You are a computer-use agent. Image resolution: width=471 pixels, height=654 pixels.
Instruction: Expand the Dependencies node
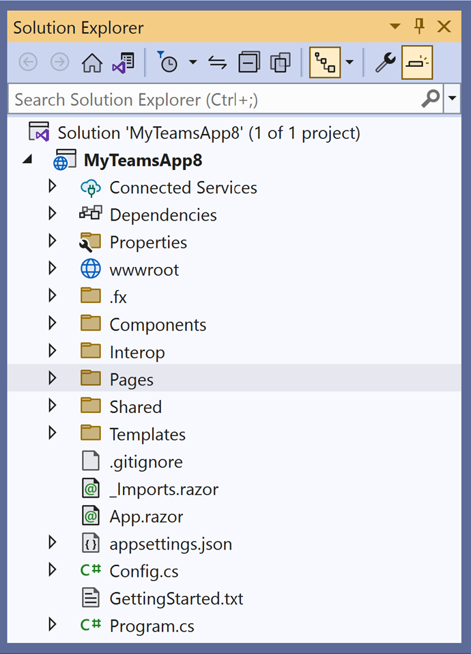(53, 214)
